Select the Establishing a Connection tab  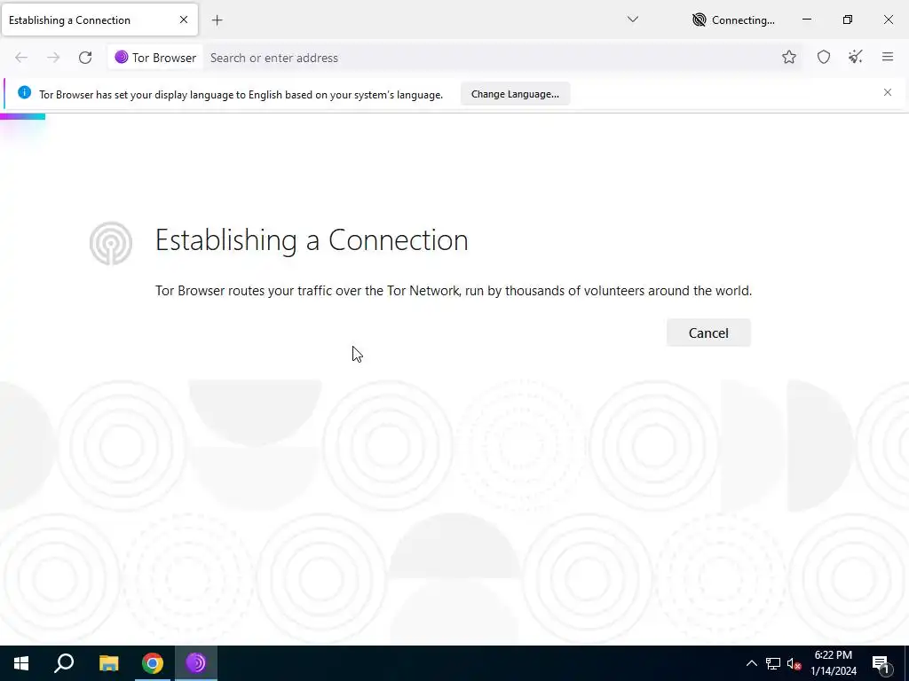(x=99, y=20)
